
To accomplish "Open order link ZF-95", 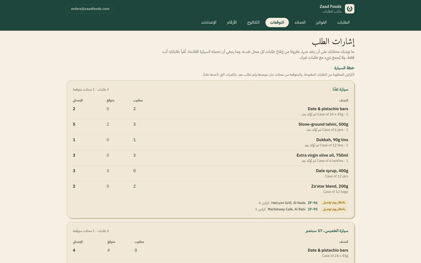I will click(x=313, y=209).
